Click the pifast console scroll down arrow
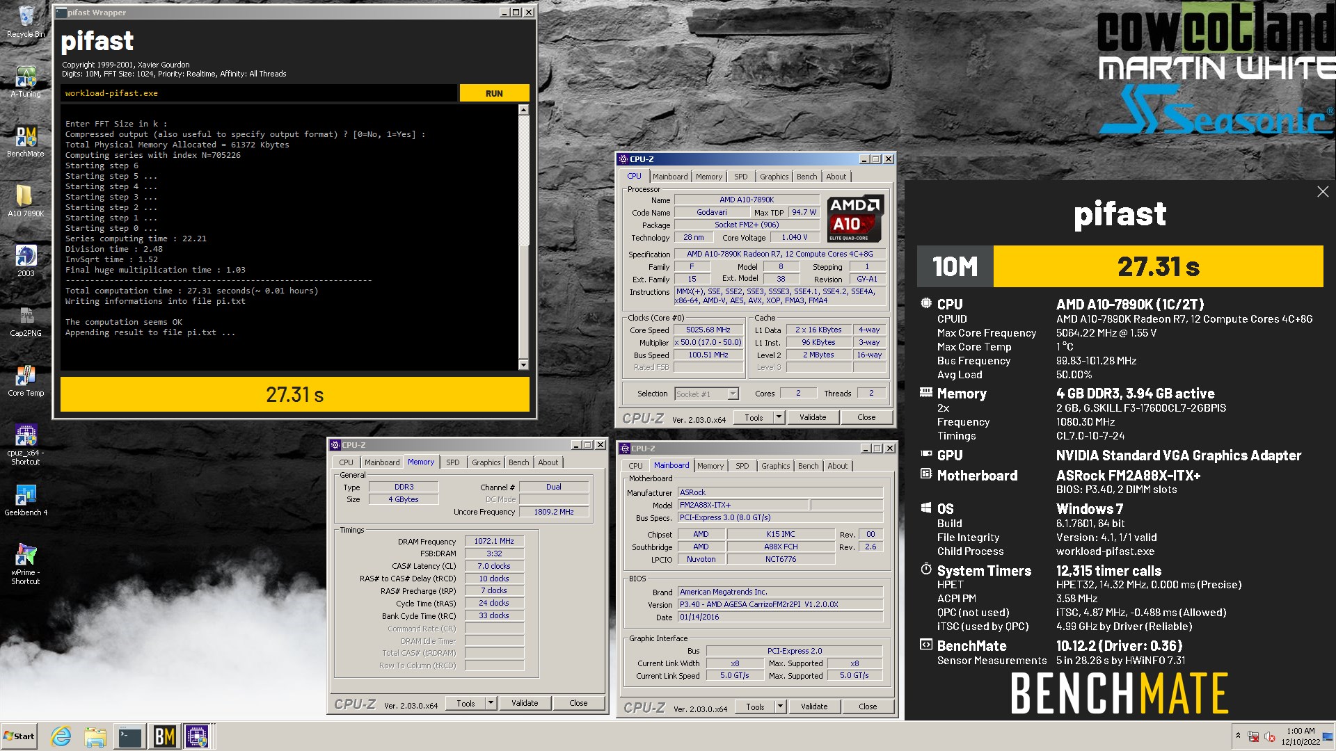 pos(523,364)
